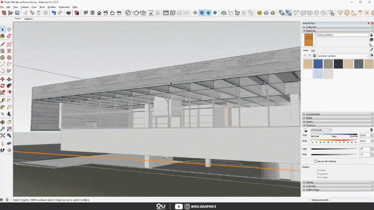374x210 pixels.
Task: Switch to the Scene 2 tab
Action: 29,19
